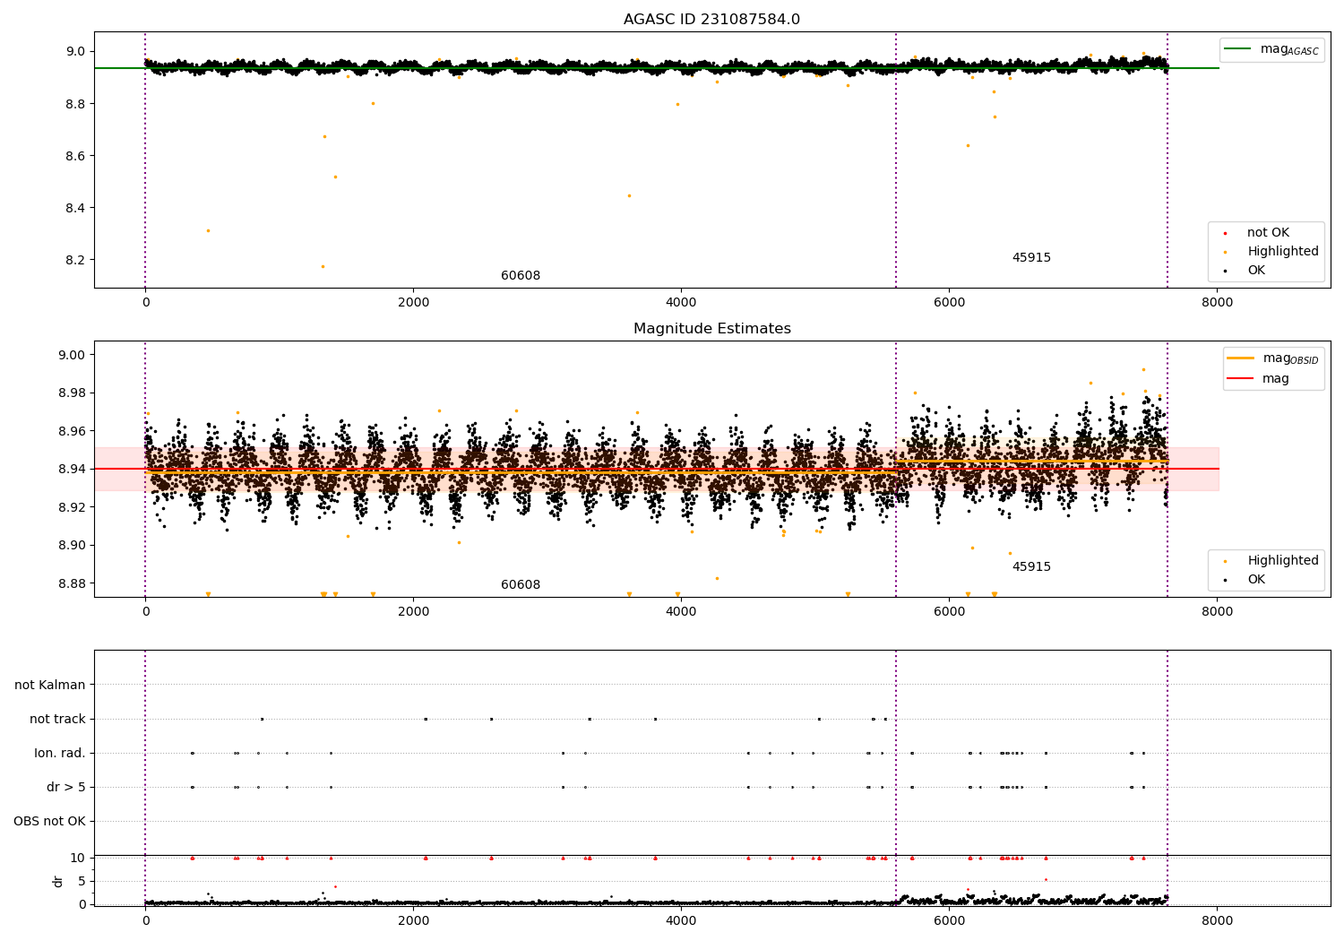Click the red "mag" legend entry in middle plot
The height and width of the screenshot is (941, 1344).
(x=1259, y=379)
